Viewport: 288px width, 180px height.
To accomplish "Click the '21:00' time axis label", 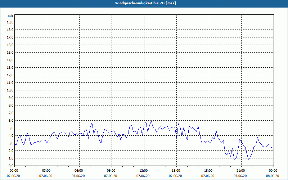I will tap(241, 171).
